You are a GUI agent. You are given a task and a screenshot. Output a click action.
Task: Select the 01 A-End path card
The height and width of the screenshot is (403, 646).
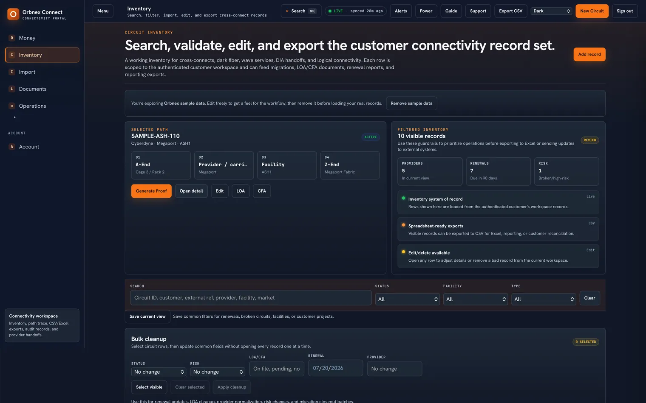161,165
